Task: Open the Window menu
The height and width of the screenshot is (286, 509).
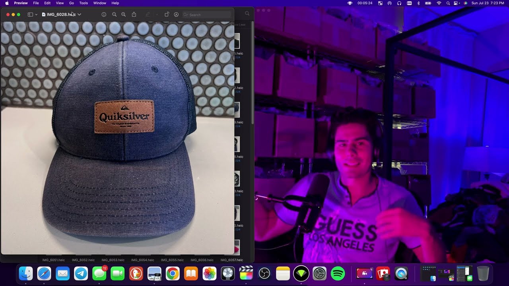Action: [99, 3]
